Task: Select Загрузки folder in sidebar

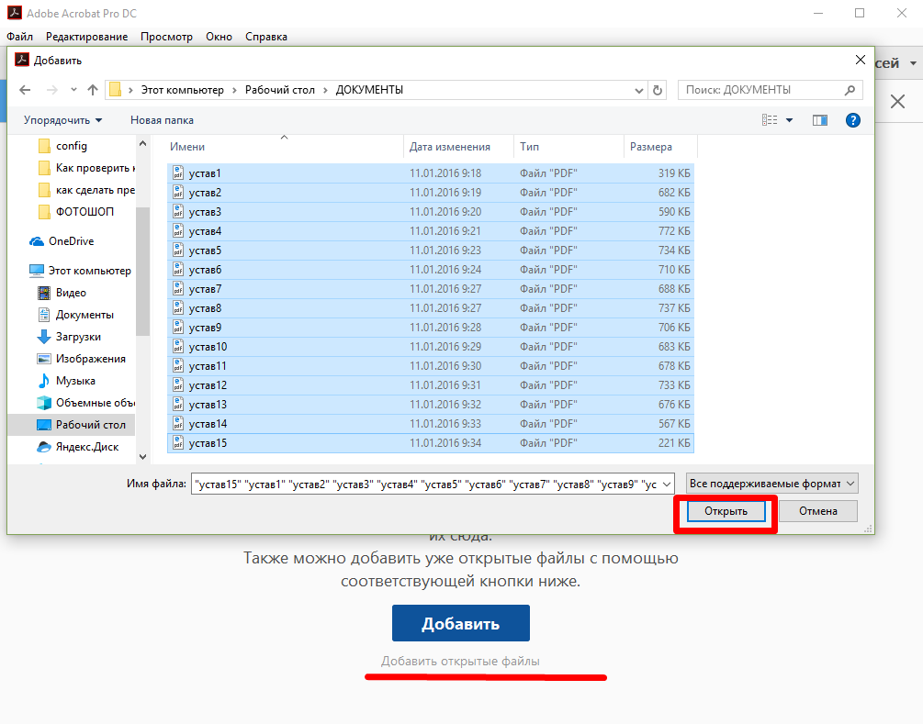Action: coord(77,337)
